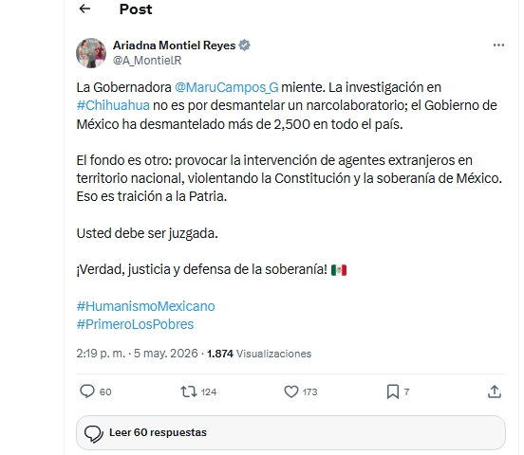Open the #Chihuahua hashtag
524x455 pixels.
coord(113,105)
